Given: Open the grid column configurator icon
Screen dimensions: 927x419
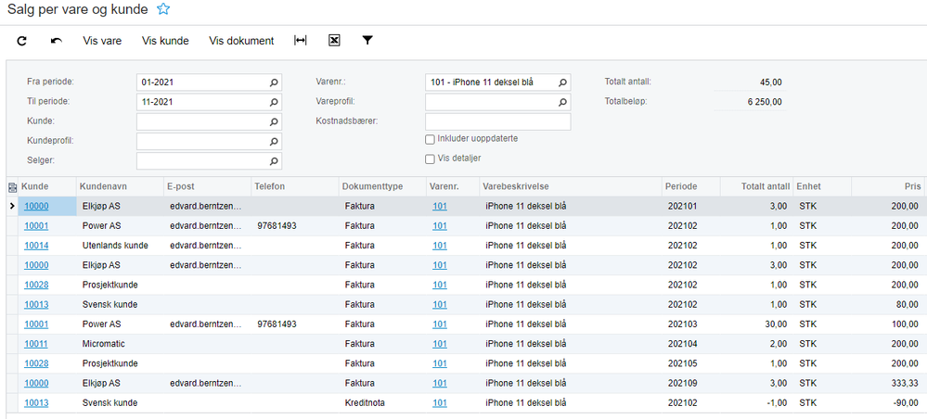Looking at the screenshot, I should pyautogui.click(x=12, y=186).
